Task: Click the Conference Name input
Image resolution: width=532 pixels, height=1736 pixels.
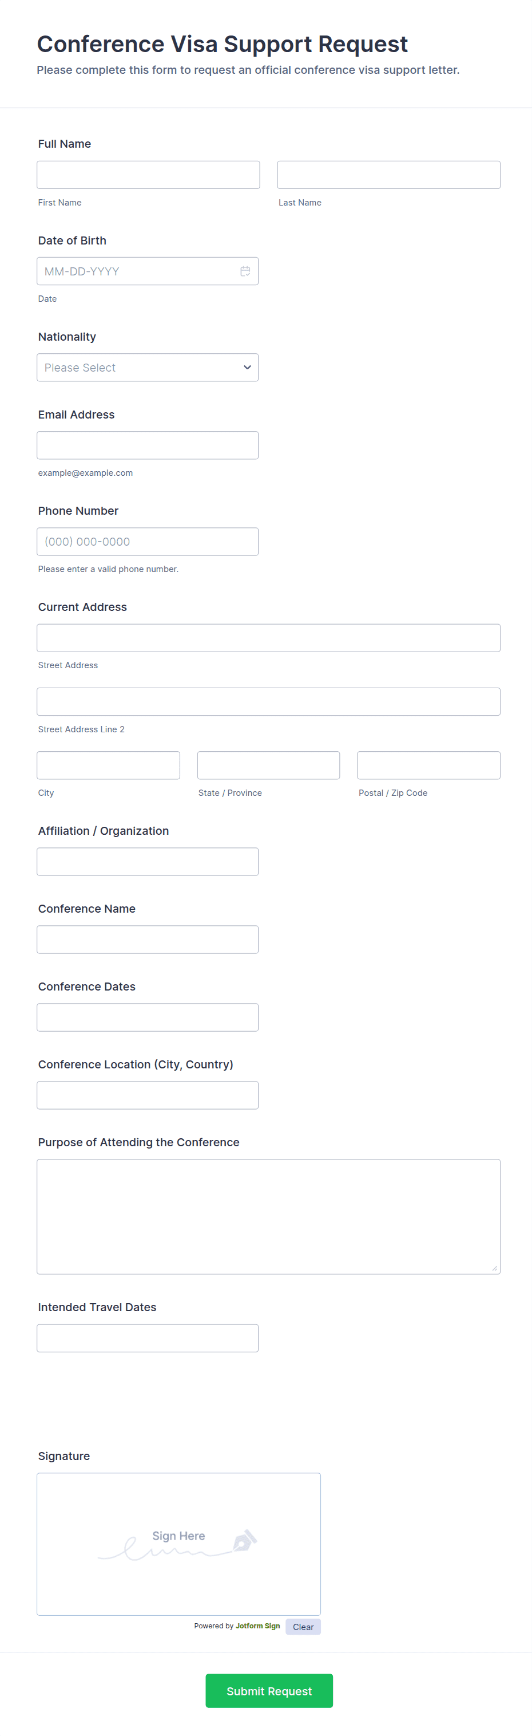Action: [148, 940]
